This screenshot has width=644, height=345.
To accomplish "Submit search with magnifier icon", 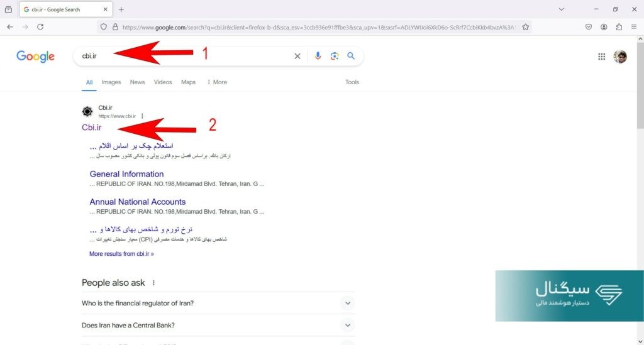I will pos(351,56).
